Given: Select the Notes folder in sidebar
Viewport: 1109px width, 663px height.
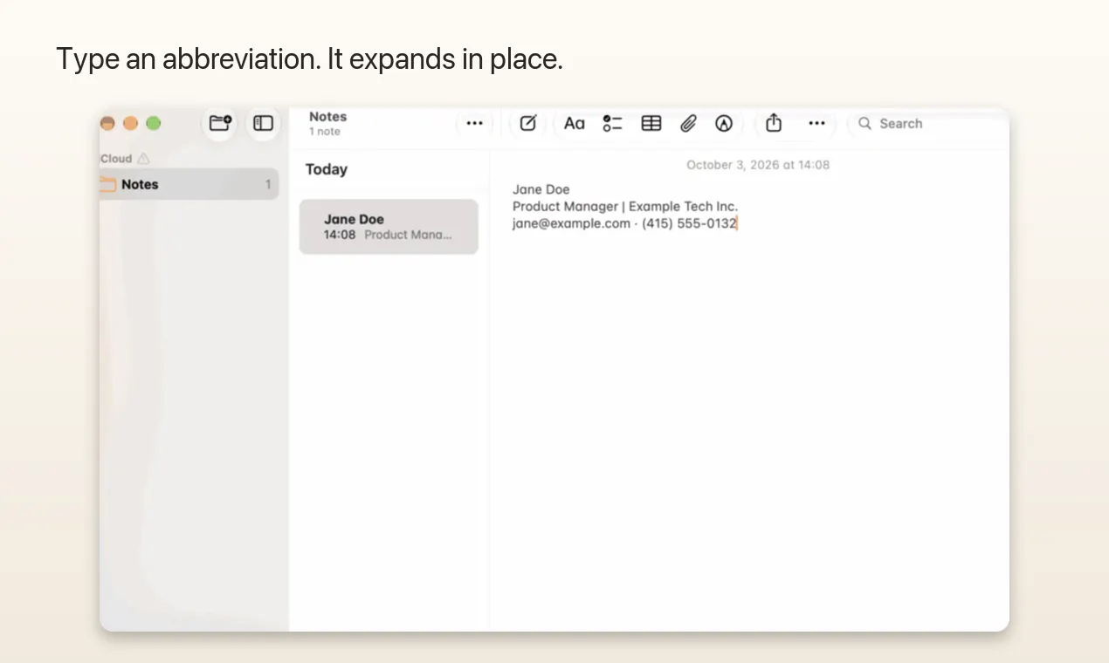Looking at the screenshot, I should (189, 184).
